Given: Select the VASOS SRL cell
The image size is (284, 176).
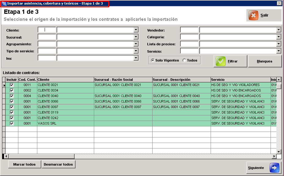Looking at the screenshot, I should [65, 123].
